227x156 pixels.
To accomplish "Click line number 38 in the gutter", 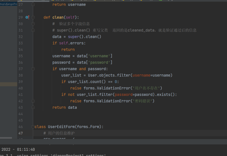I will pos(21,75).
